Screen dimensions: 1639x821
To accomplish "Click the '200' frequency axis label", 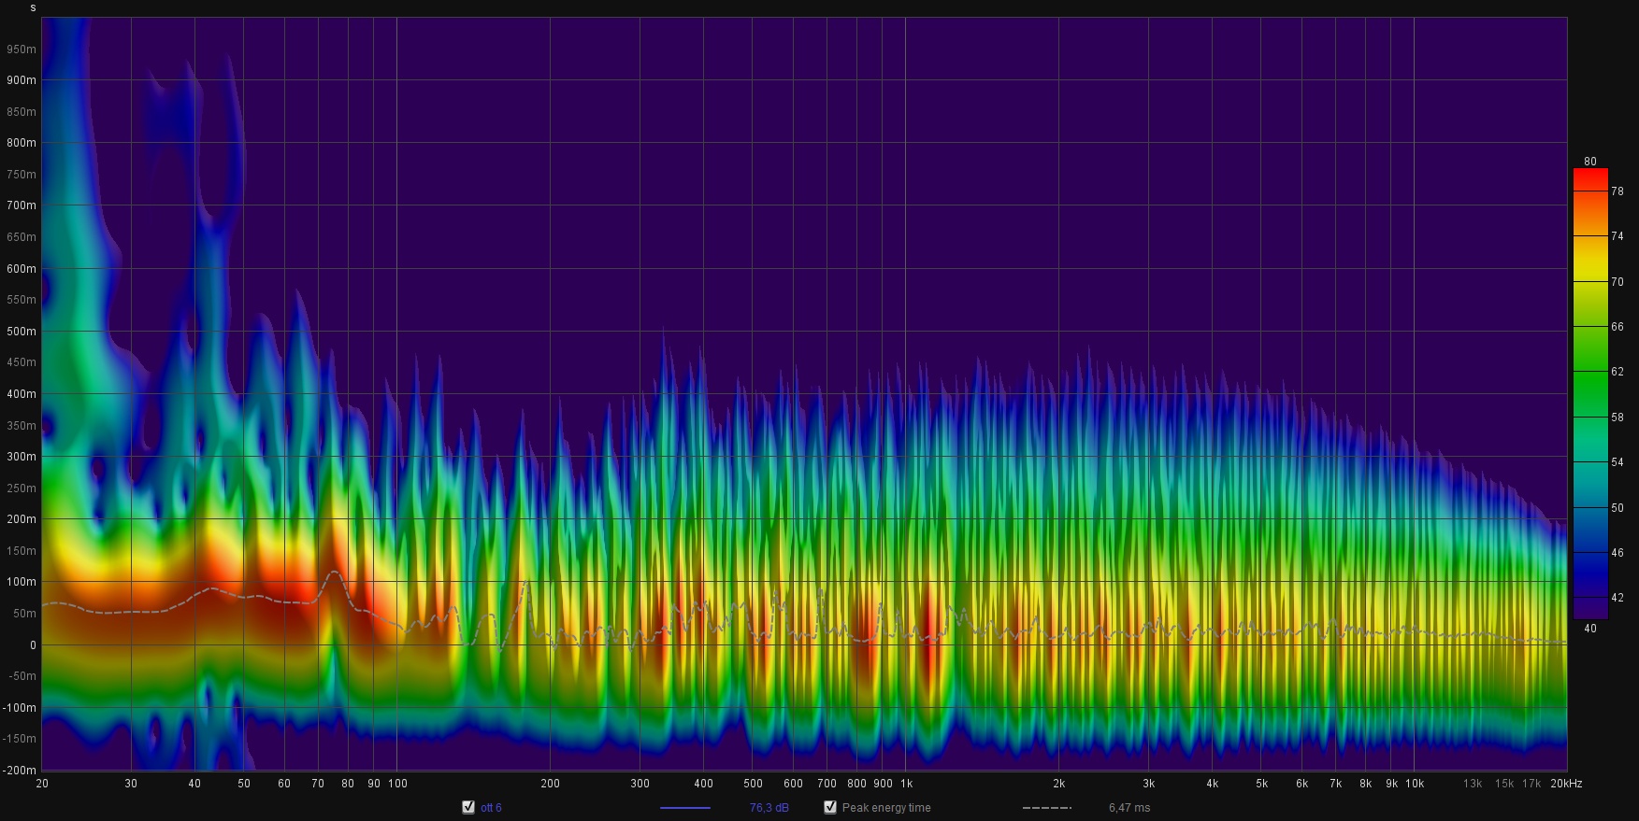I will pyautogui.click(x=550, y=784).
